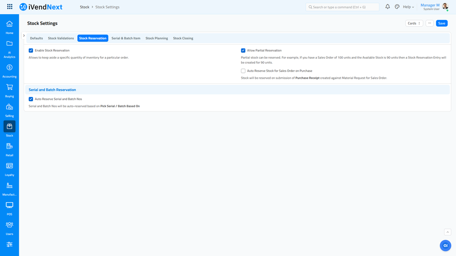Click 'Allows to keep aside a specific quantity' description

click(78, 57)
